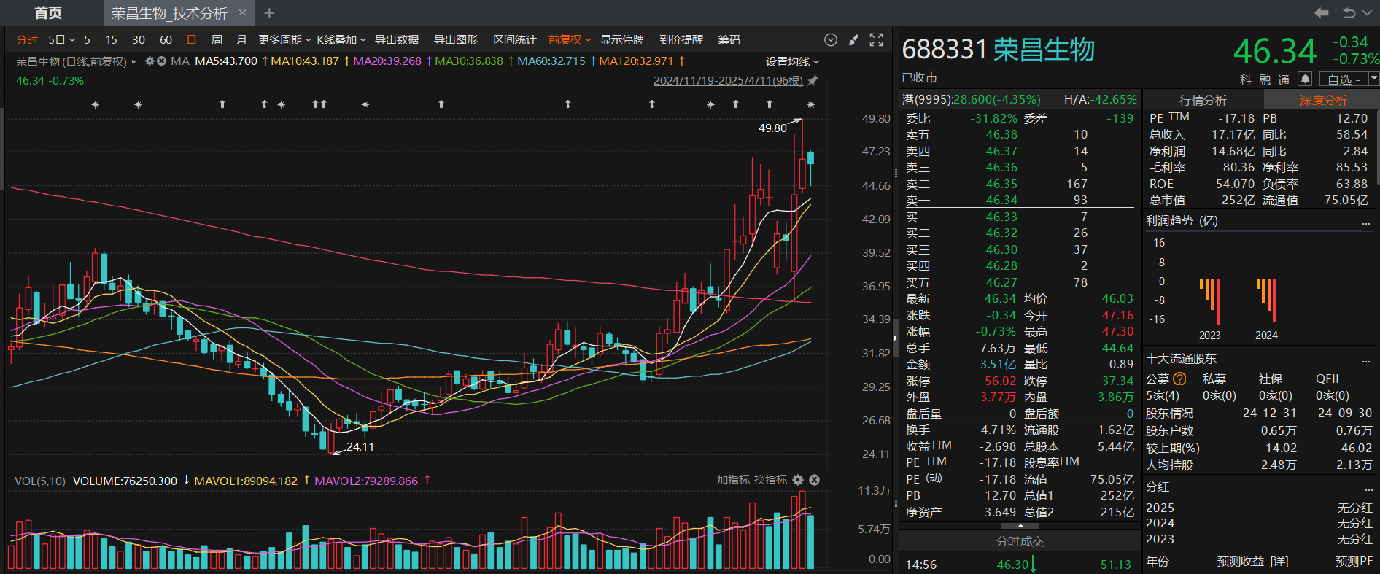1380x574 pixels.
Task: Collapse the right panel with splitter arrow
Action: point(895,338)
